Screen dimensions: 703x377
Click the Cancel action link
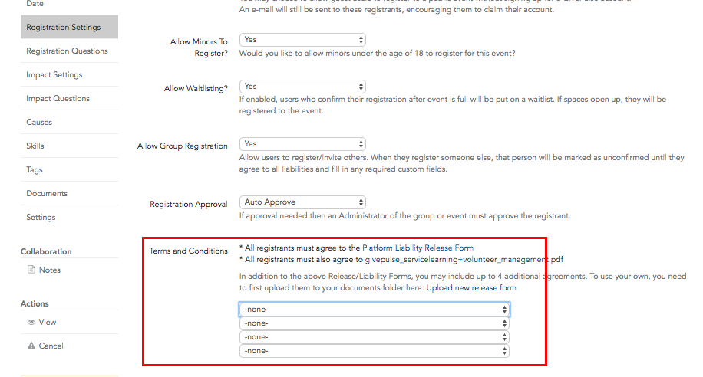pyautogui.click(x=51, y=346)
